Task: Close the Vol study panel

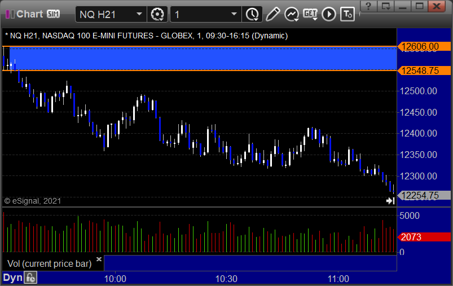Action: click(x=99, y=259)
